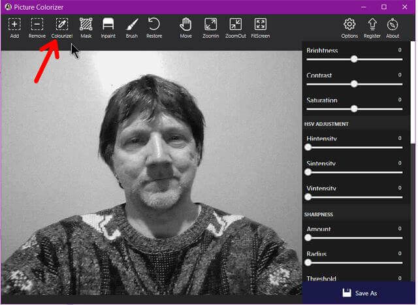Image resolution: width=418 pixels, height=305 pixels.
Task: Click the Saturation slider handle
Action: (x=354, y=108)
